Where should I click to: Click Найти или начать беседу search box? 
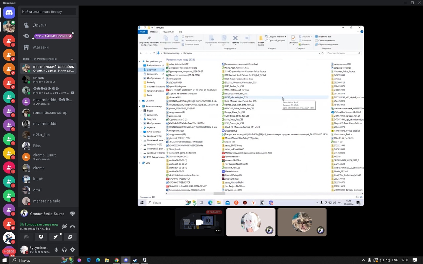[48, 12]
